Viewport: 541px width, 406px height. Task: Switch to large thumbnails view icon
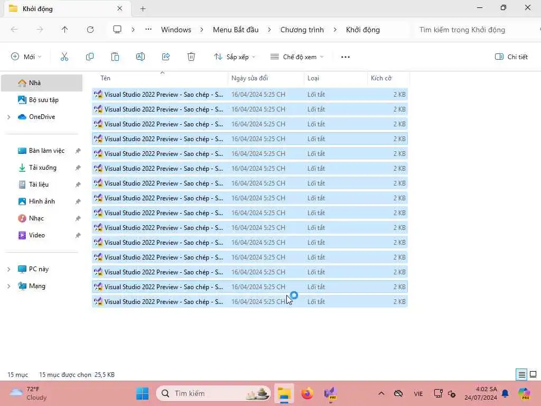[x=533, y=374]
